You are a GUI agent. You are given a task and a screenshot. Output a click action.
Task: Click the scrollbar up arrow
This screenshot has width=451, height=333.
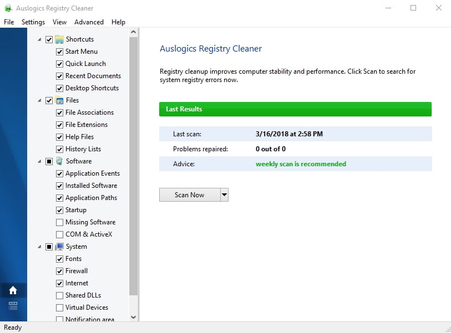pyautogui.click(x=134, y=32)
